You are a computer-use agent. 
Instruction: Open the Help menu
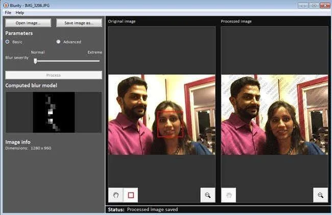tap(20, 13)
